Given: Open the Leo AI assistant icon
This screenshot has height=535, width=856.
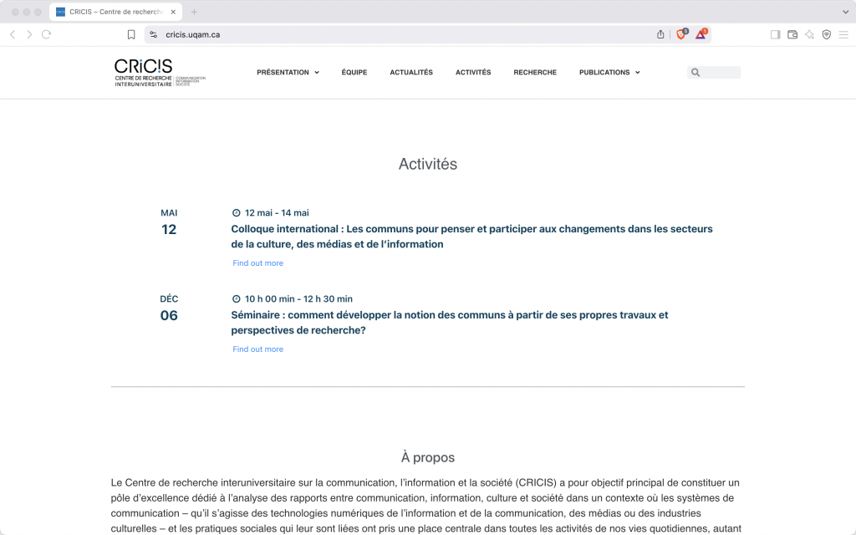Looking at the screenshot, I should tap(809, 34).
